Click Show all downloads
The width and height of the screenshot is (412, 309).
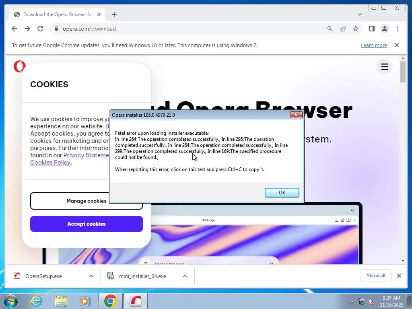coord(376,276)
